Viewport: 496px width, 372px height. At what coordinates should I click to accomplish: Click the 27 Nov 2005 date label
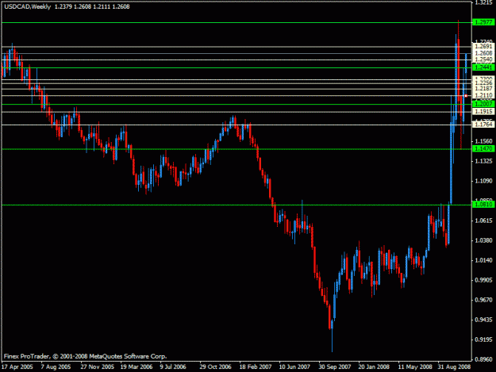97,367
